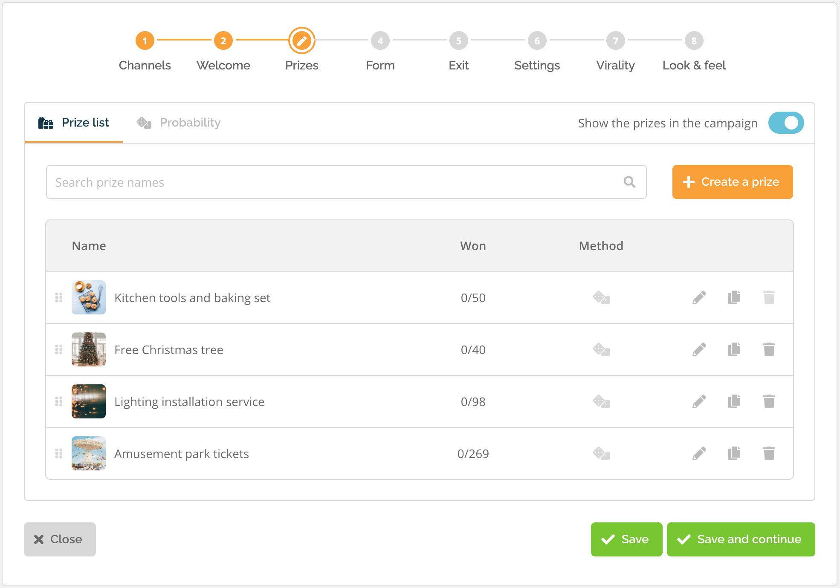Click the search magnifier icon
Image resolution: width=840 pixels, height=588 pixels.
(x=629, y=182)
